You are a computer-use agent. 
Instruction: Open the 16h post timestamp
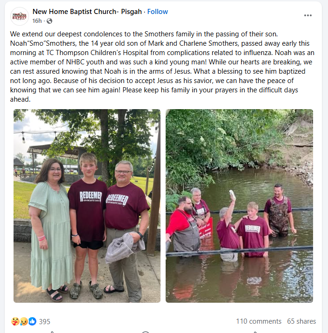pos(37,21)
